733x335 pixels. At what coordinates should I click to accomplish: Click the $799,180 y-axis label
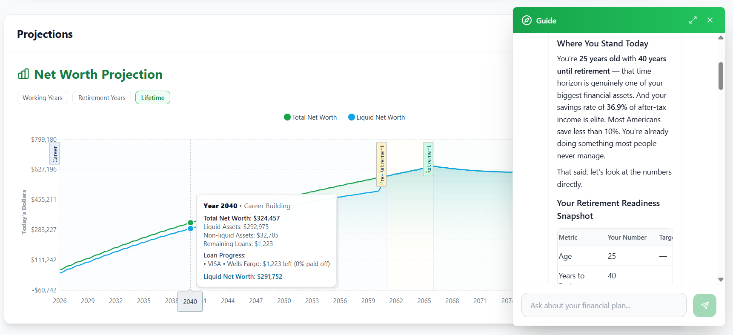pyautogui.click(x=44, y=139)
